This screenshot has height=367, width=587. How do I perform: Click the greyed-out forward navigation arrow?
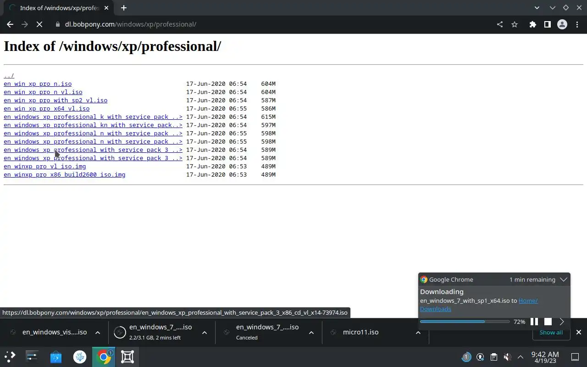(25, 24)
